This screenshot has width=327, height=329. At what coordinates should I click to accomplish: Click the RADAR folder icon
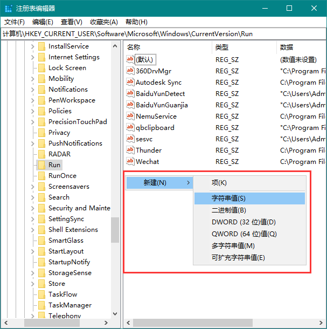(41, 154)
